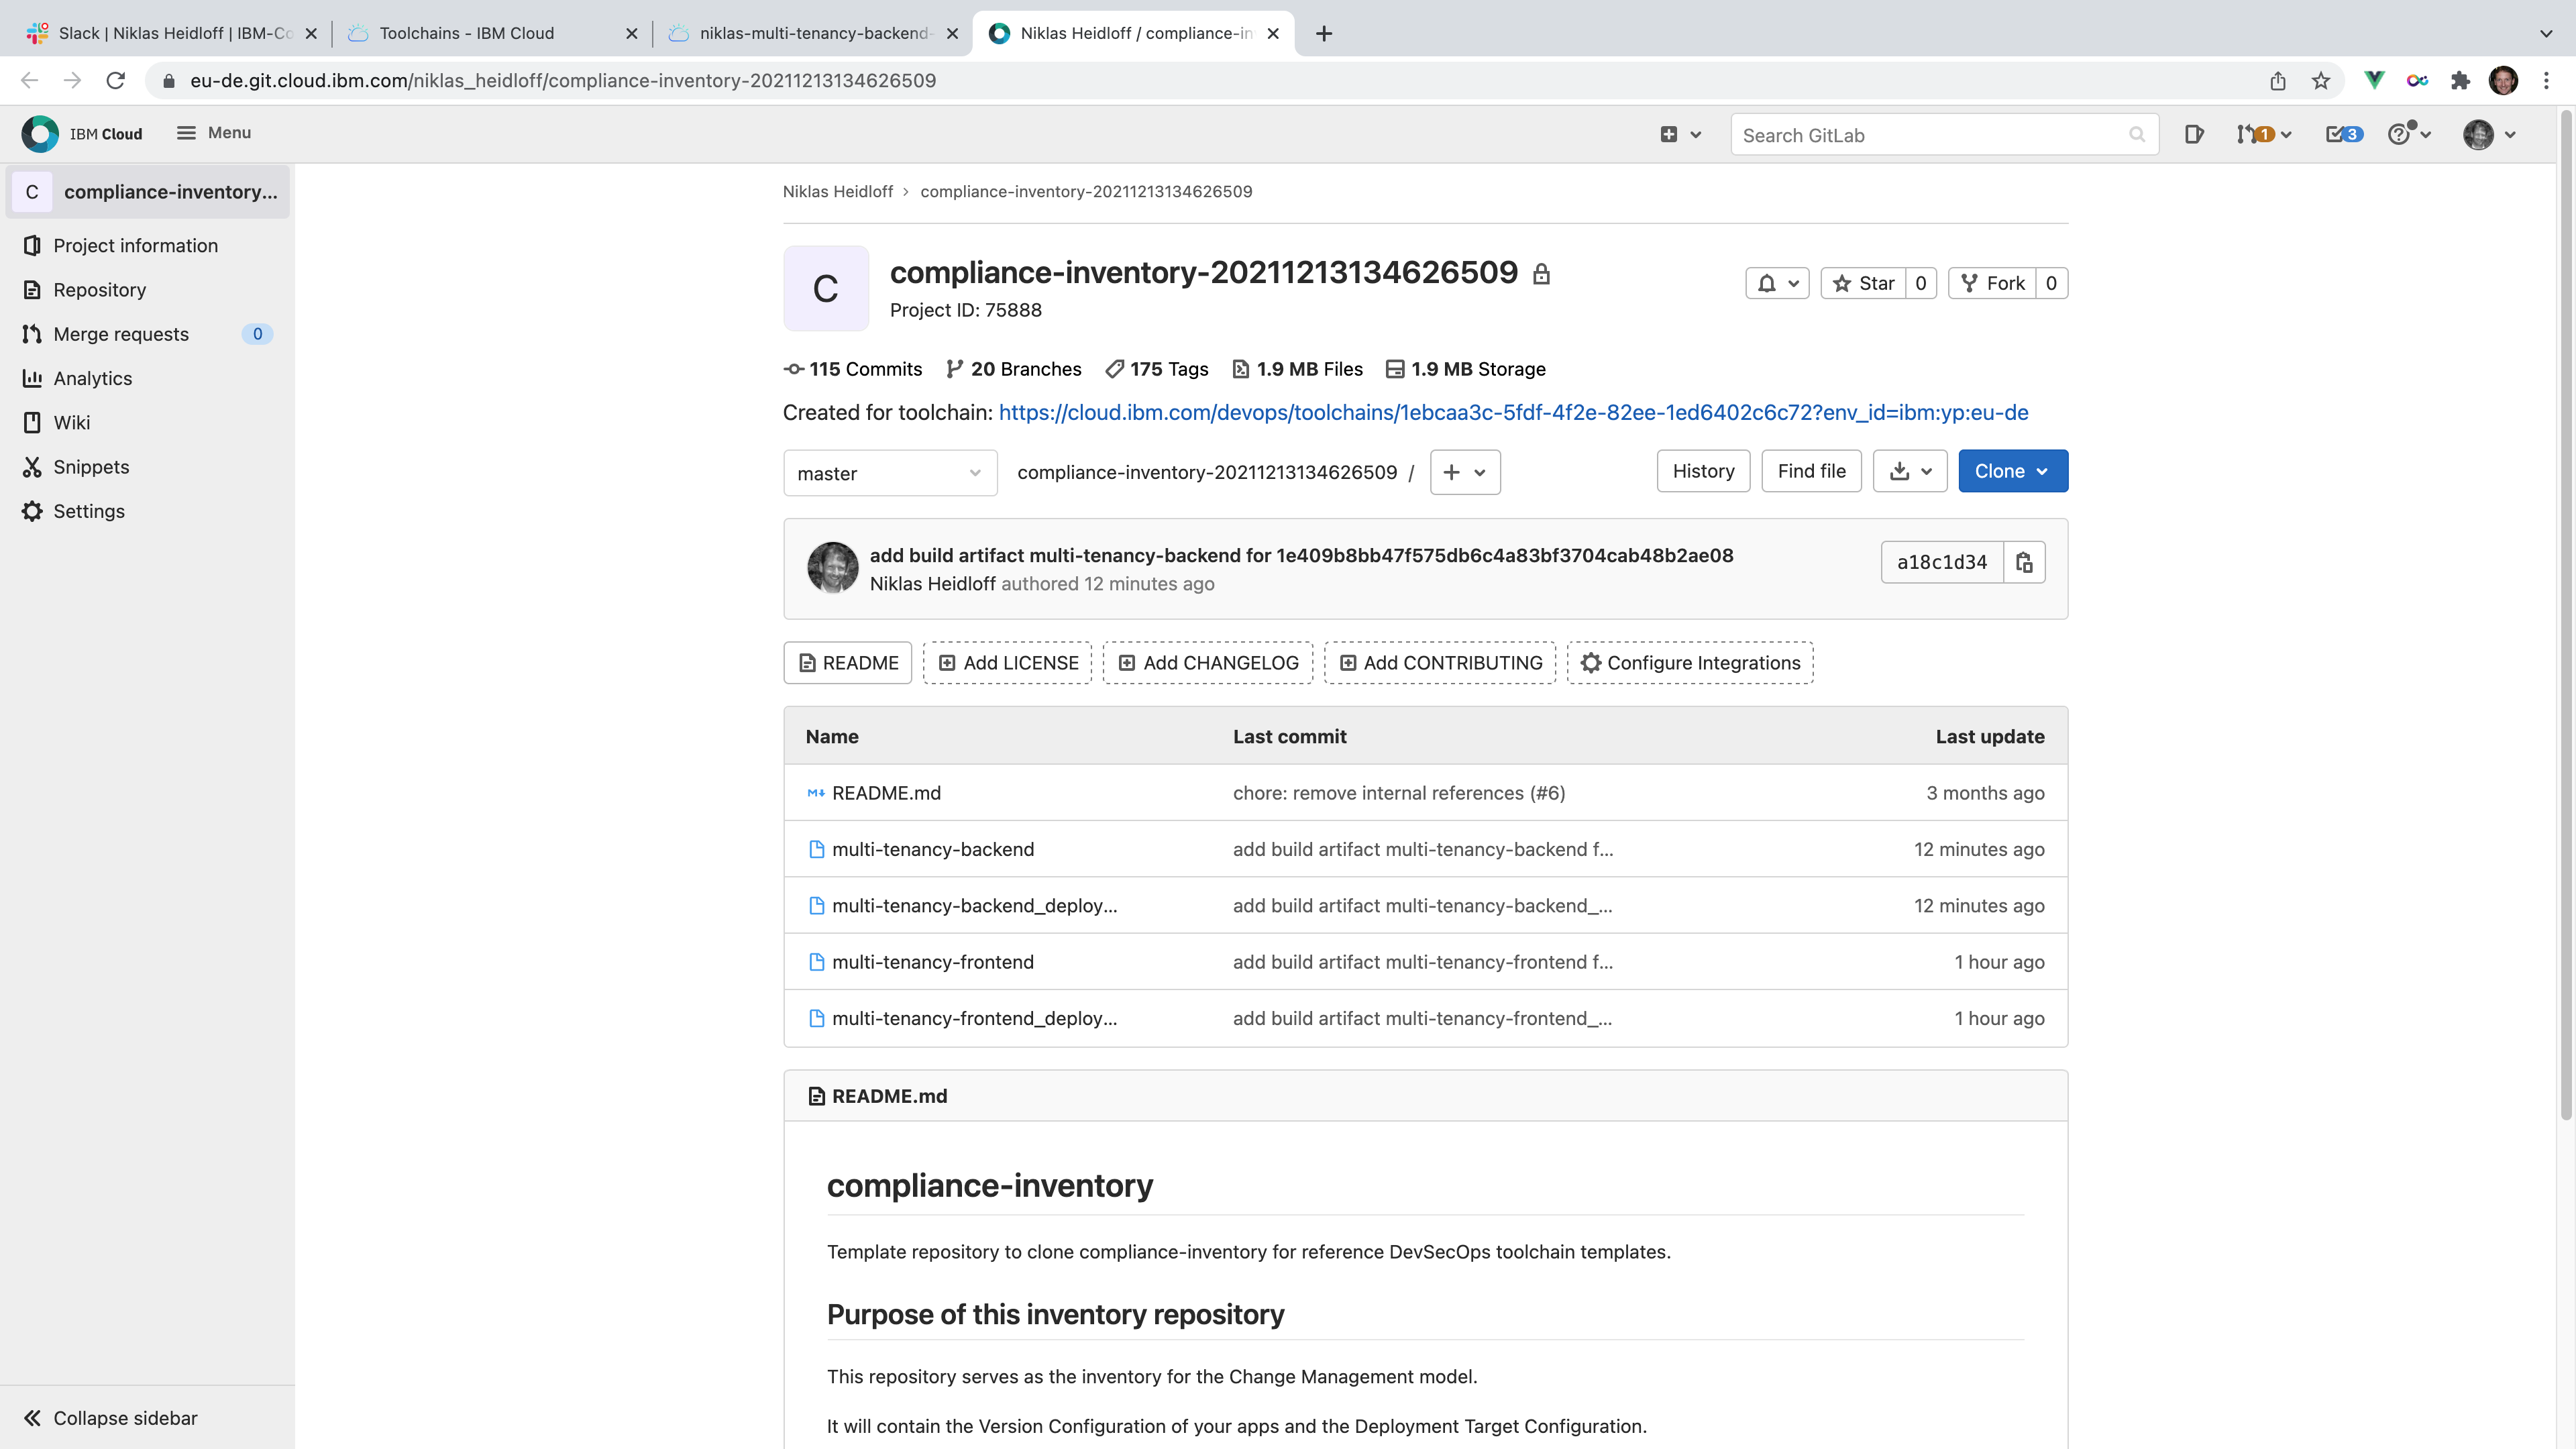Expand the download source code dropdown

(1909, 471)
